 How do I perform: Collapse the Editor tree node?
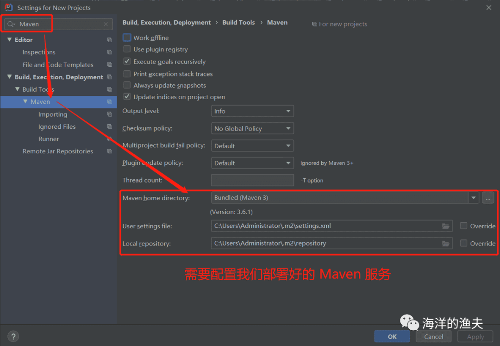point(10,39)
